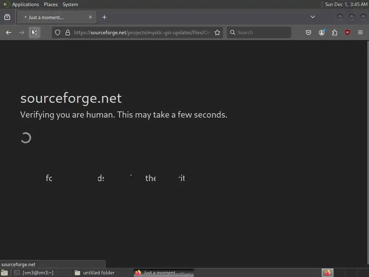Expand the list all tabs chevron
369x277 pixels.
point(312,17)
